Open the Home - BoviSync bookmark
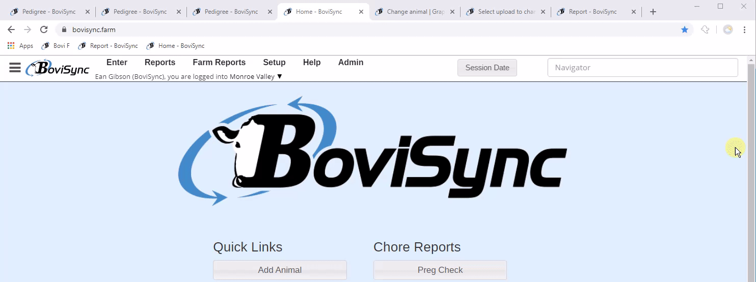 [x=176, y=46]
